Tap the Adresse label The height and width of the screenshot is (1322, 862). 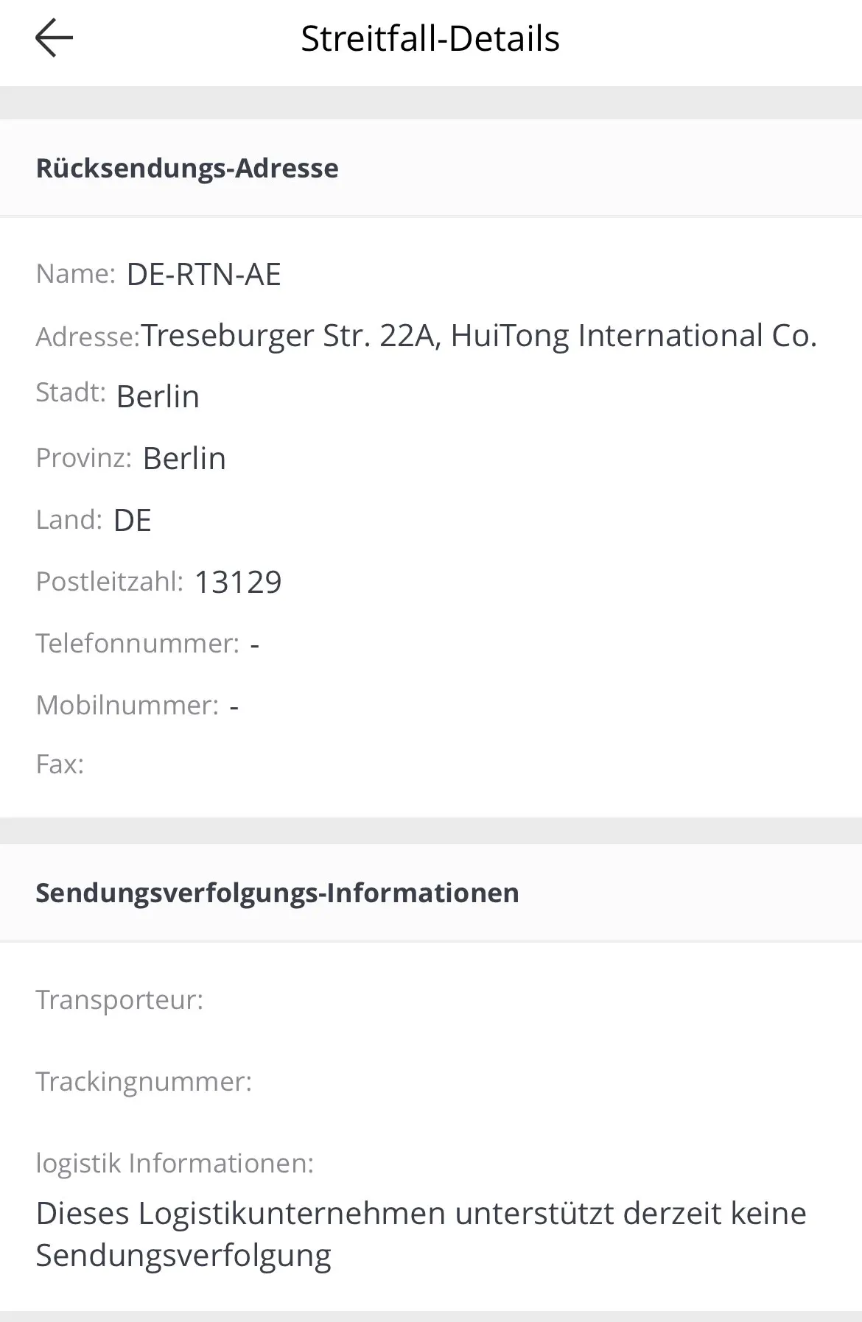pos(87,337)
